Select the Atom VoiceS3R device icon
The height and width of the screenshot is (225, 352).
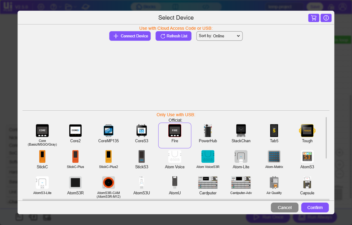208,157
